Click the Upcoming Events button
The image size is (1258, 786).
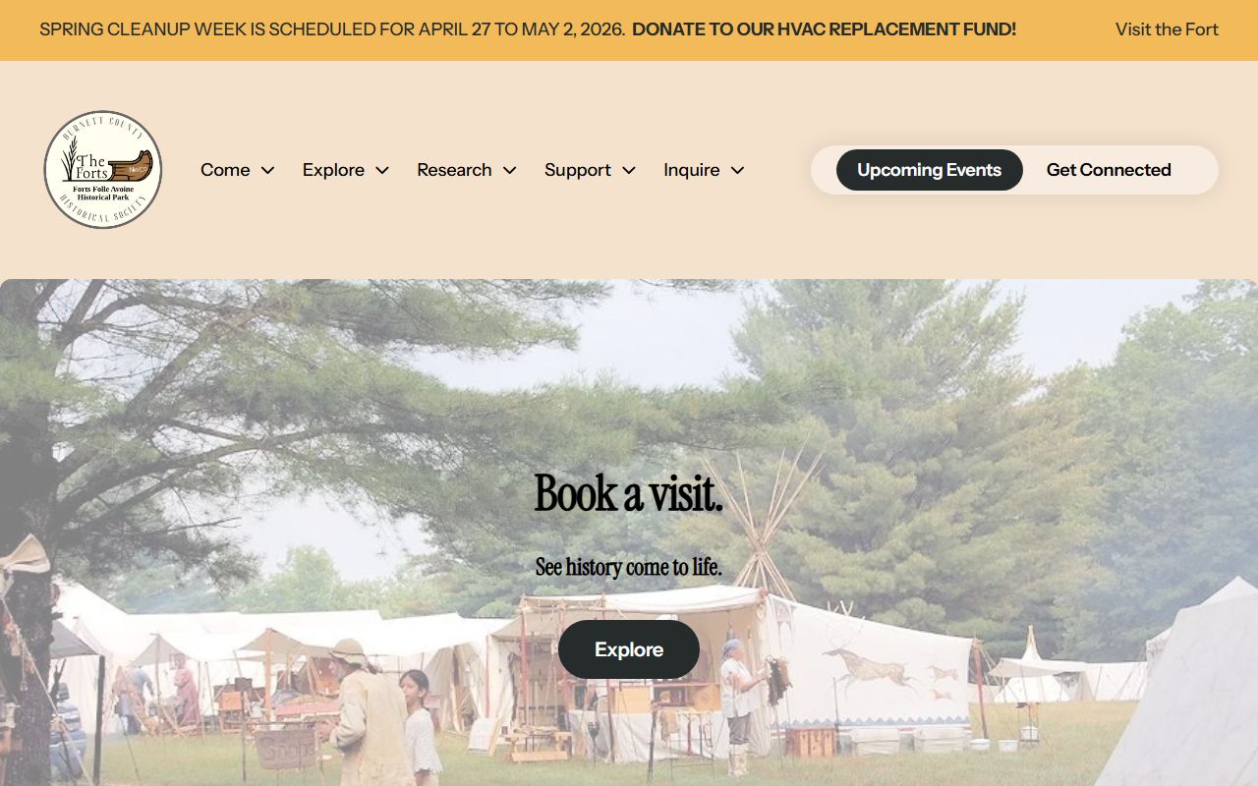tap(929, 170)
